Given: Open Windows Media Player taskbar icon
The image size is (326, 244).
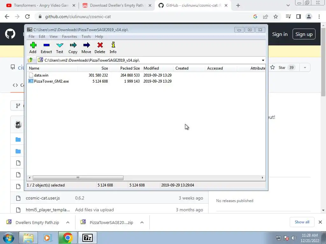Looking at the screenshot, I should click(x=48, y=238).
